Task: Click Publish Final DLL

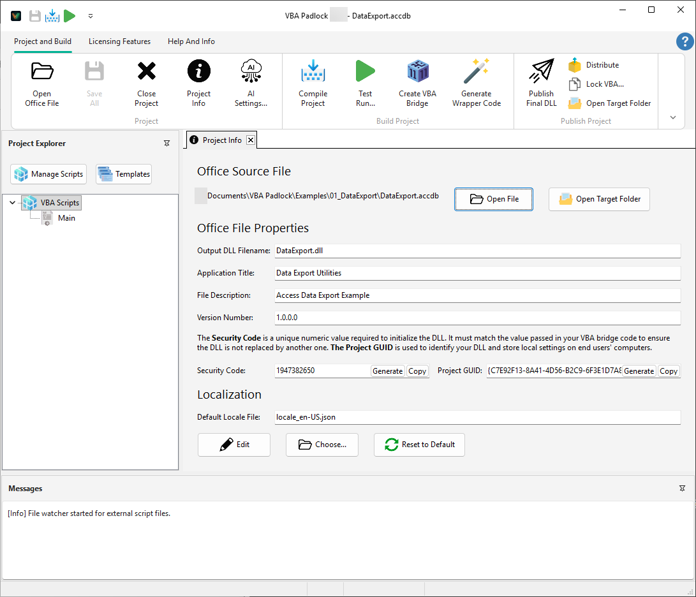Action: tap(541, 82)
